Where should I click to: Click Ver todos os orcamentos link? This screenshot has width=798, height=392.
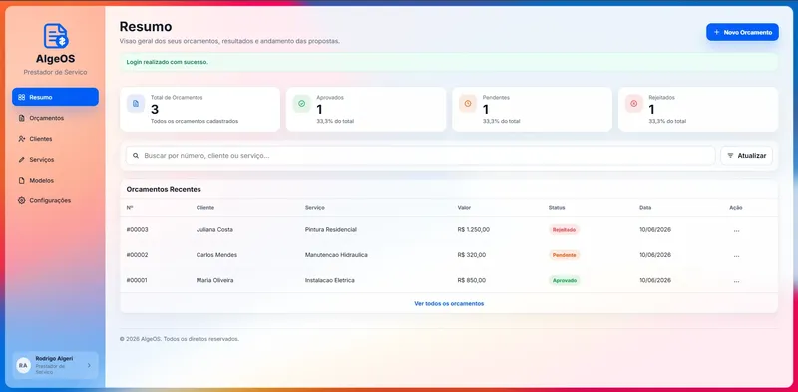(449, 304)
